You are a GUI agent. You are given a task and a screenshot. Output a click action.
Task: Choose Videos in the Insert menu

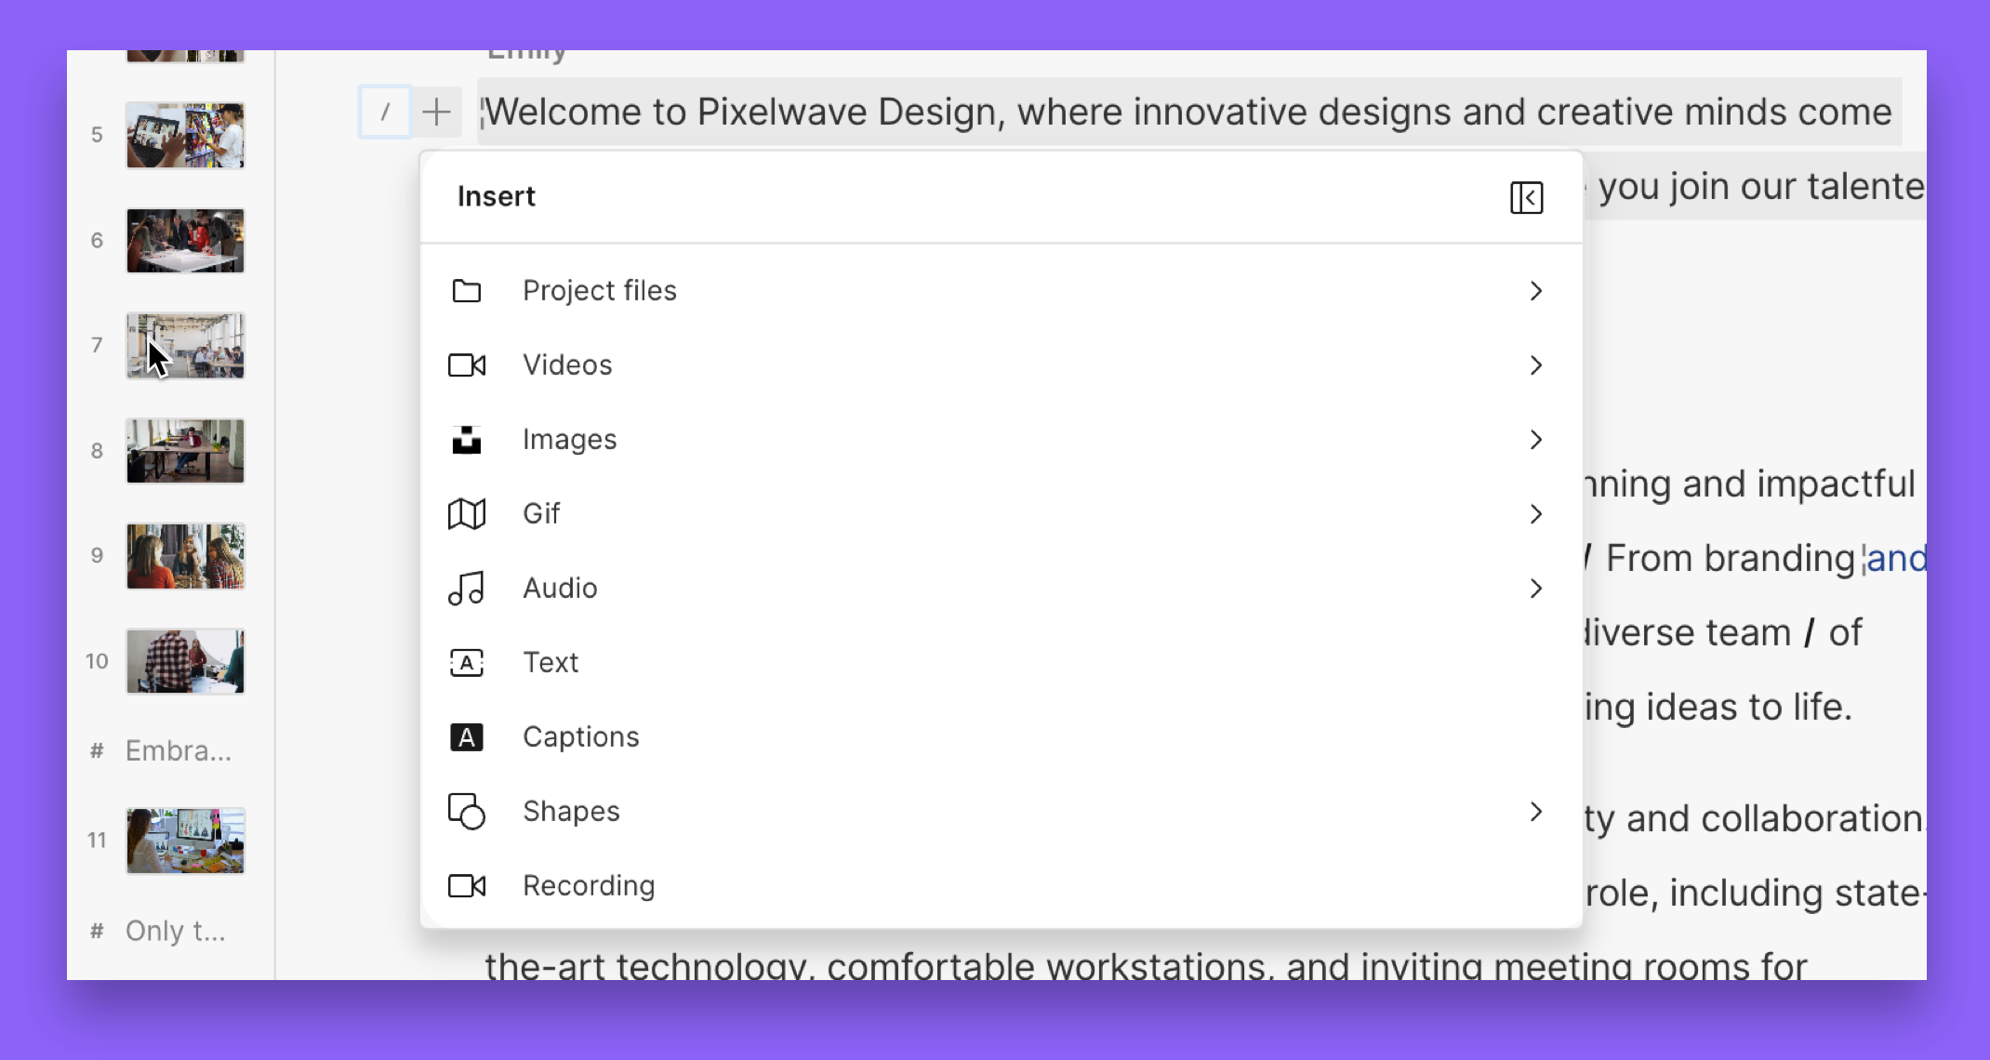1002,365
